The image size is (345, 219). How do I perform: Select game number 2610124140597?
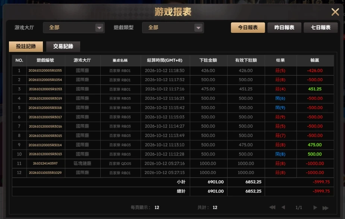tap(46, 163)
